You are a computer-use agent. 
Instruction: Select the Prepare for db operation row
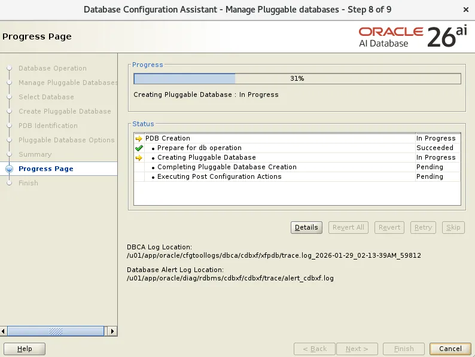click(297, 148)
